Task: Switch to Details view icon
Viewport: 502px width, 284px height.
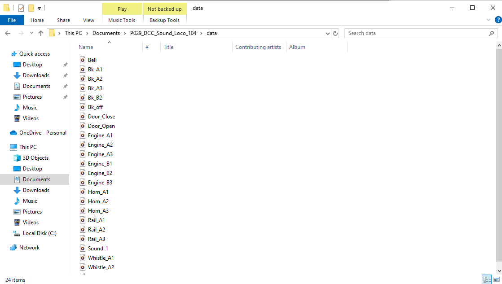Action: point(487,280)
